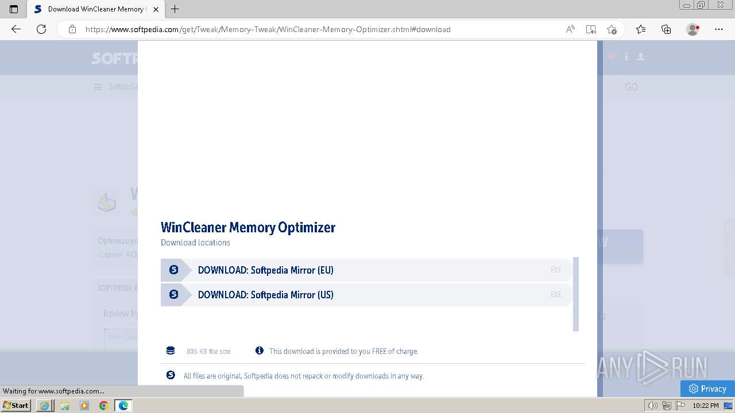Launch Internet Explorer from taskbar
Viewport: 735px width, 413px height.
(x=45, y=406)
